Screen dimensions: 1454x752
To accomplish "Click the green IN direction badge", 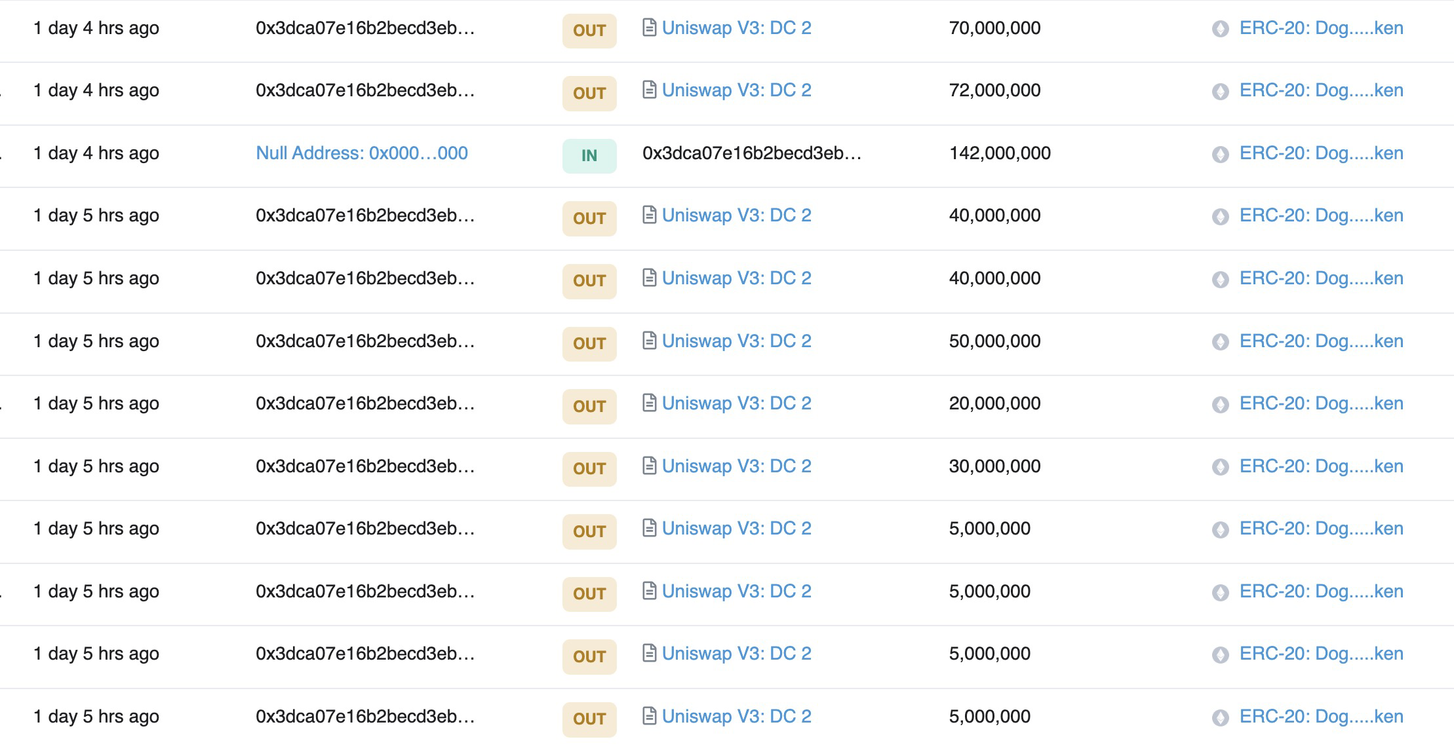I will pos(589,156).
